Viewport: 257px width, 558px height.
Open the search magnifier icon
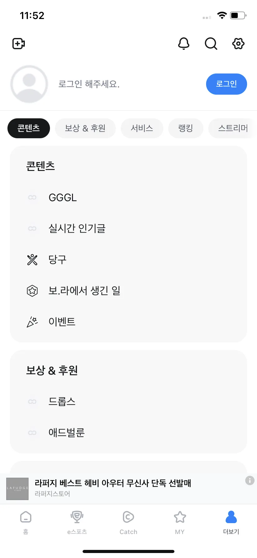(x=211, y=44)
